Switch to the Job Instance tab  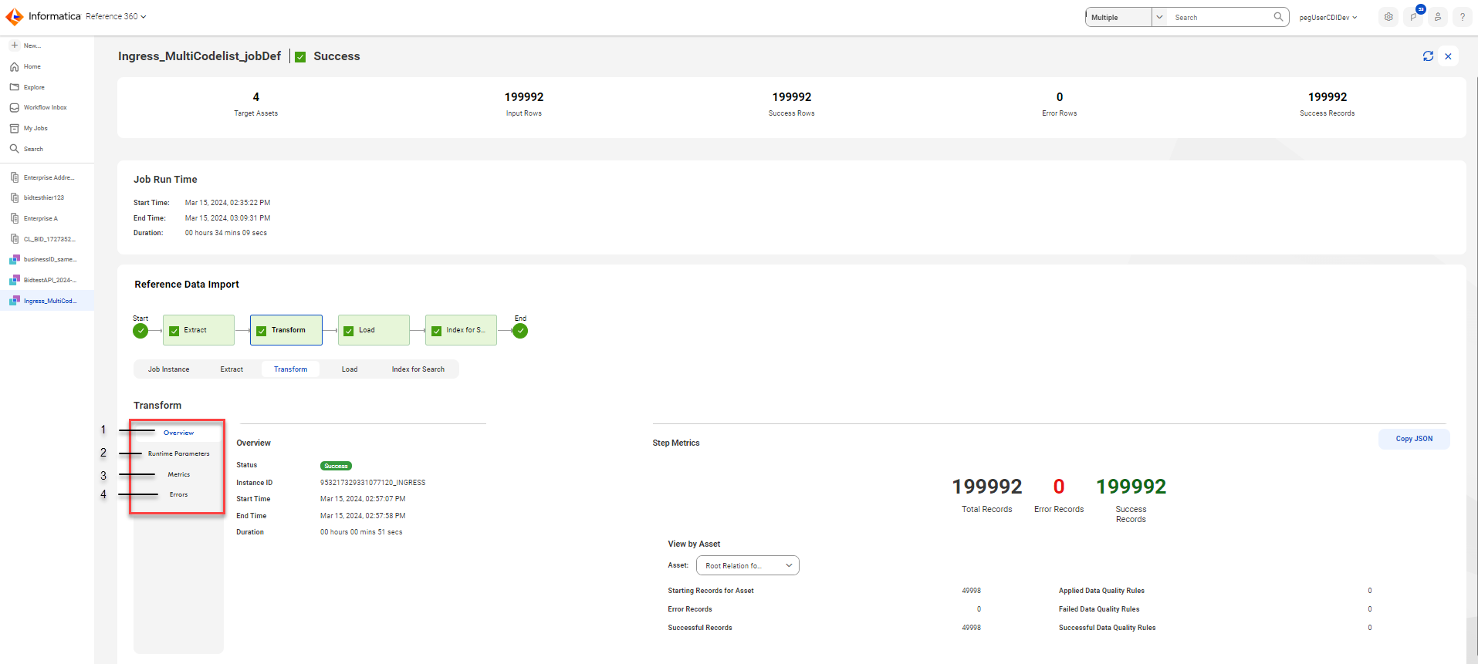click(x=168, y=369)
